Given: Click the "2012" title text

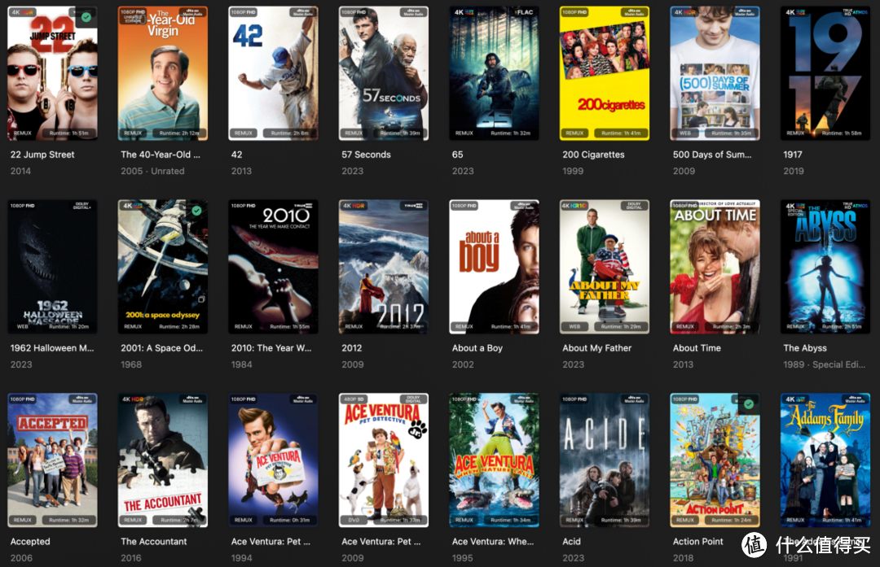Looking at the screenshot, I should click(352, 348).
